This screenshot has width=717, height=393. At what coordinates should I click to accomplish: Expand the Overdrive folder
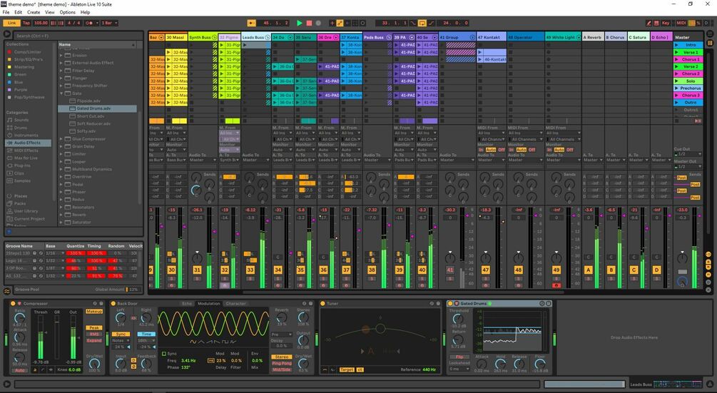61,177
